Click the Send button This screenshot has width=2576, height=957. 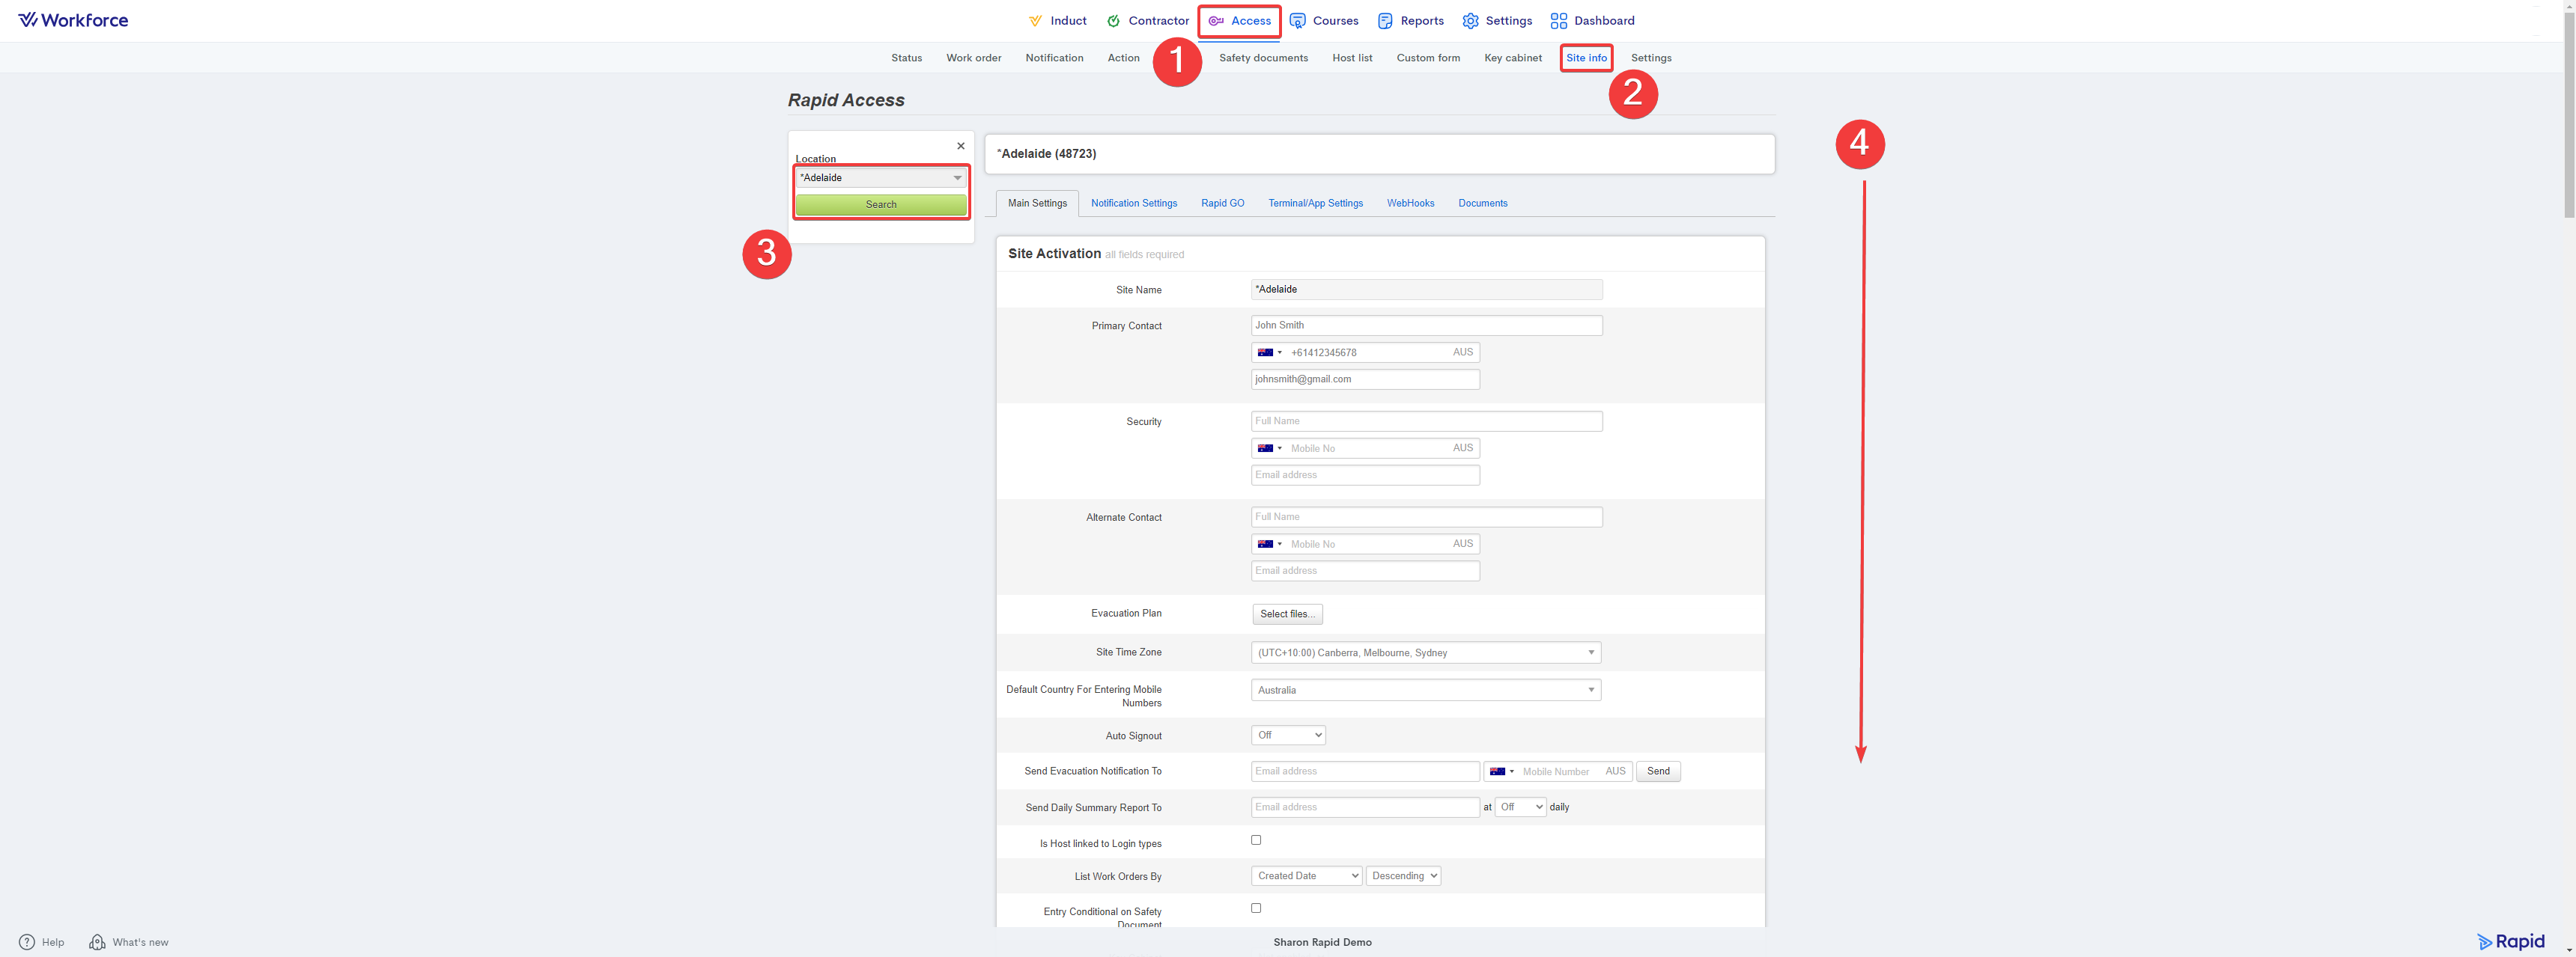[1658, 771]
